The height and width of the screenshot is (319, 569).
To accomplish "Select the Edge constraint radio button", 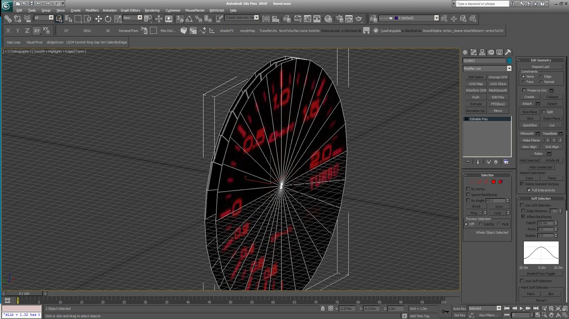I will pyautogui.click(x=541, y=77).
